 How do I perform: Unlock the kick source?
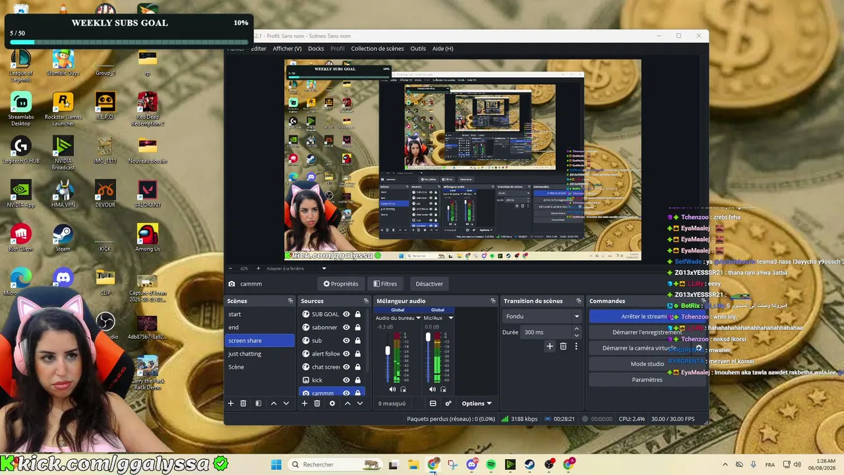(x=357, y=380)
